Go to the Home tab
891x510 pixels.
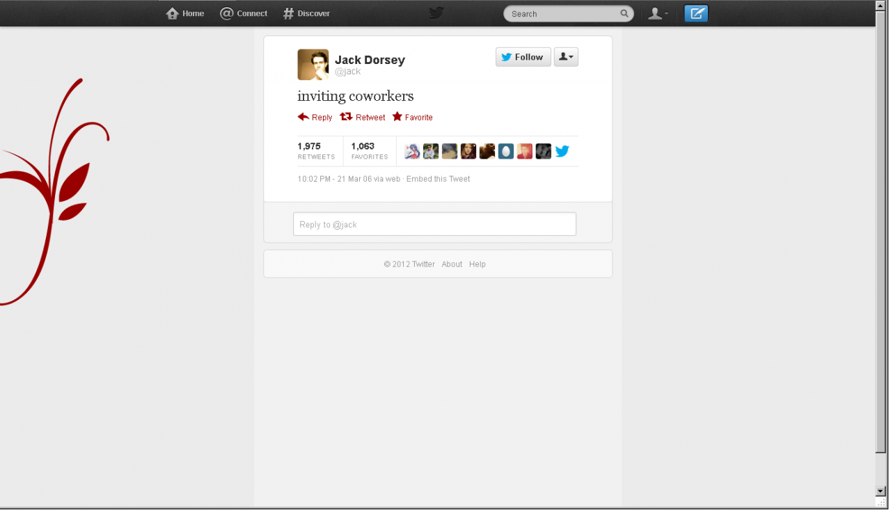185,13
